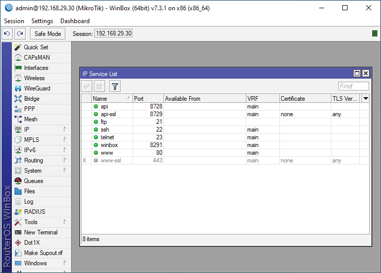Expand the System submenu

65,171
